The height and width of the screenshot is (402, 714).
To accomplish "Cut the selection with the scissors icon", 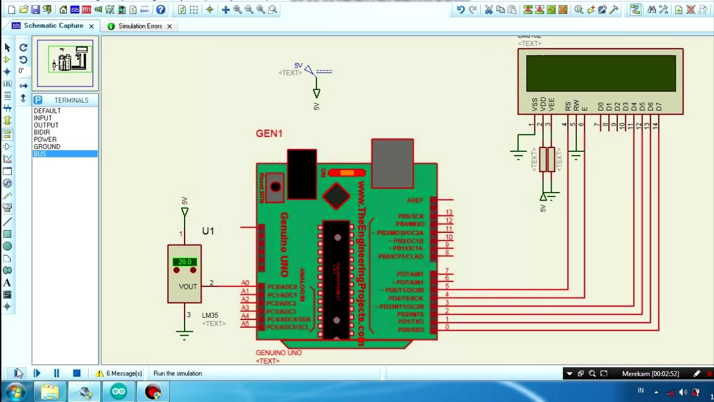I will tap(489, 9).
